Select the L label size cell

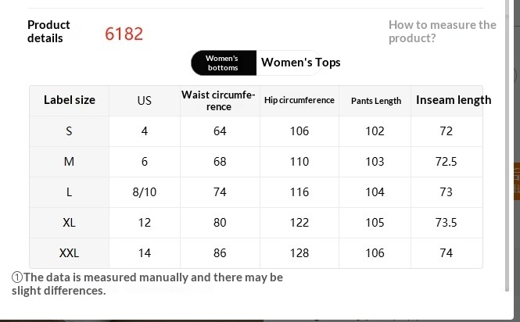[70, 191]
